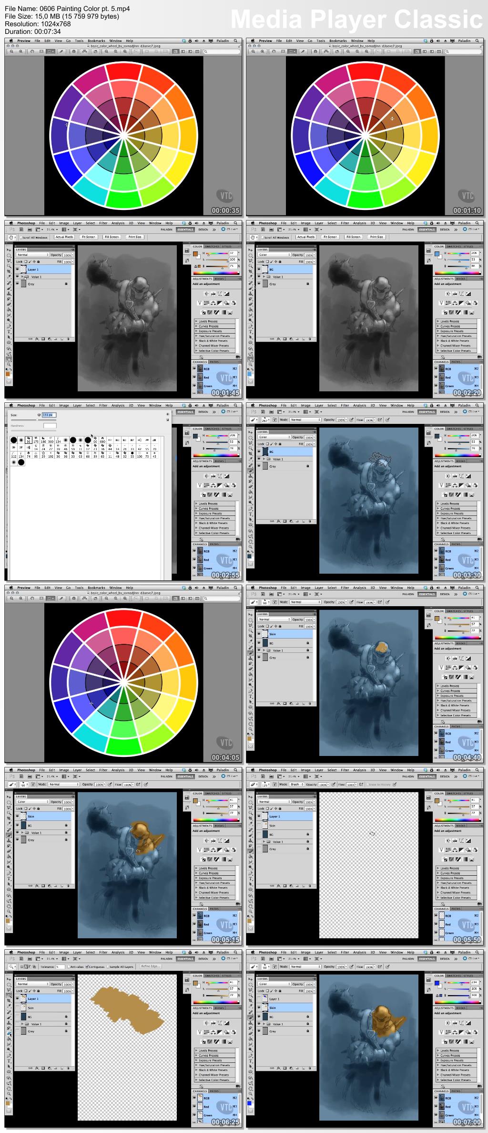This screenshot has height=1133, width=488.
Task: Open Normal blend mode dropdown in 00:01:45 frame
Action: pyautogui.click(x=33, y=255)
